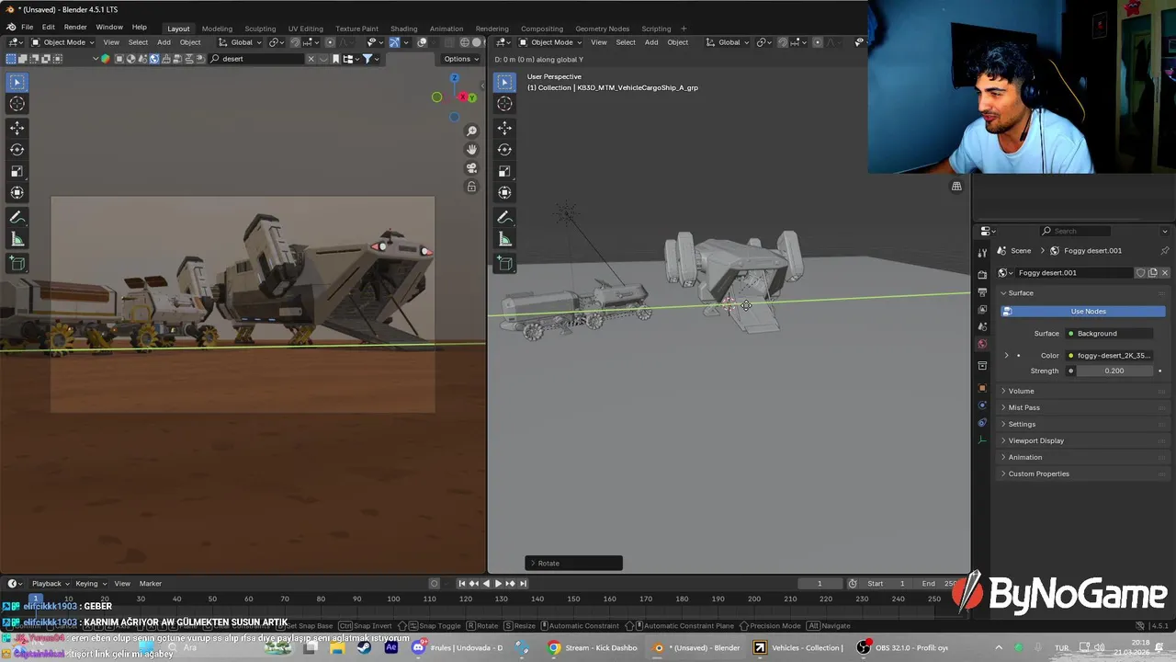
Task: Click the Color foggy-desert texture field
Action: click(1110, 355)
